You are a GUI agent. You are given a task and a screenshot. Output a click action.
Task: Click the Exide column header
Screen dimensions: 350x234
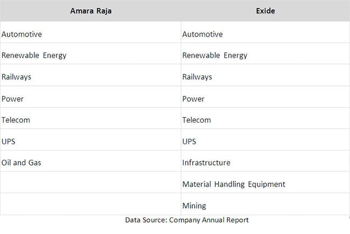[x=266, y=11]
